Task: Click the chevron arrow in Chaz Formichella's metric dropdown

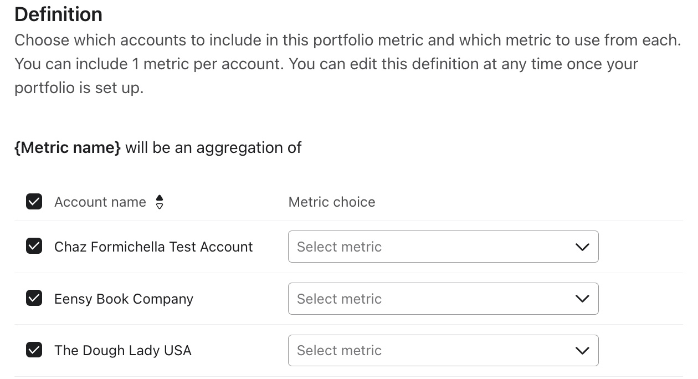Action: (582, 247)
